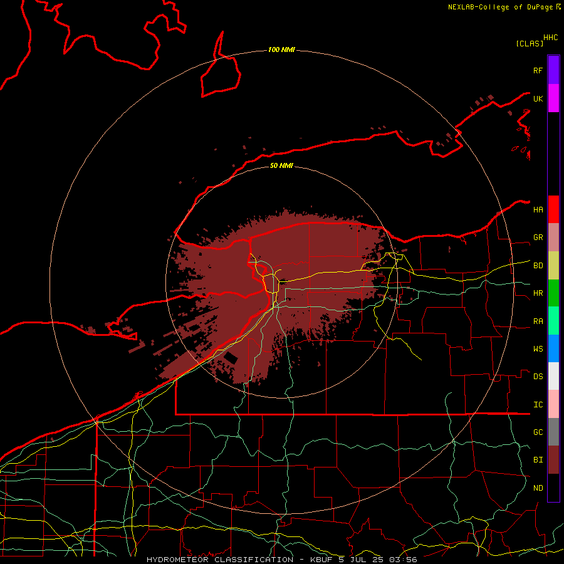The width and height of the screenshot is (564, 564).
Task: Click the IC legend label
Action: coord(538,405)
